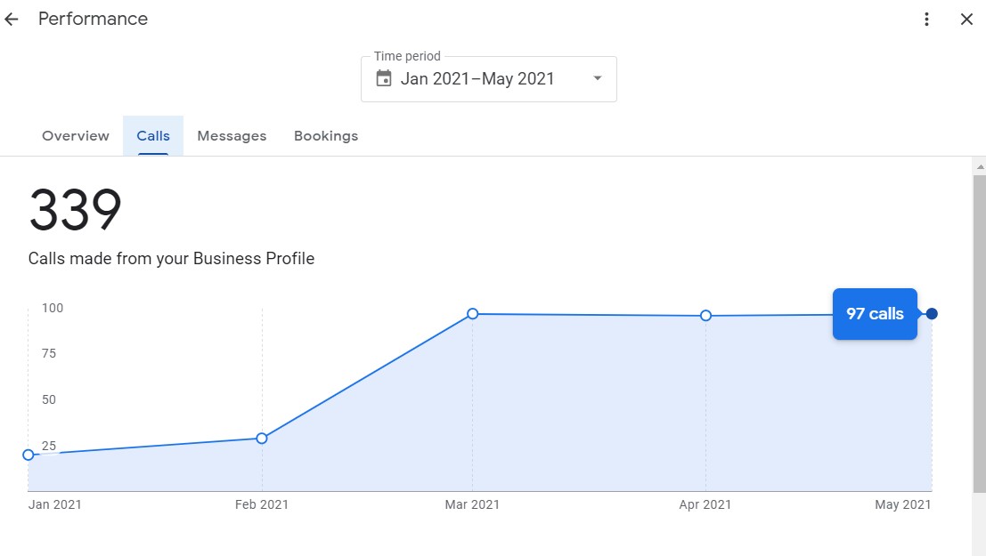
Task: Open the Messages tab
Action: pyautogui.click(x=232, y=136)
